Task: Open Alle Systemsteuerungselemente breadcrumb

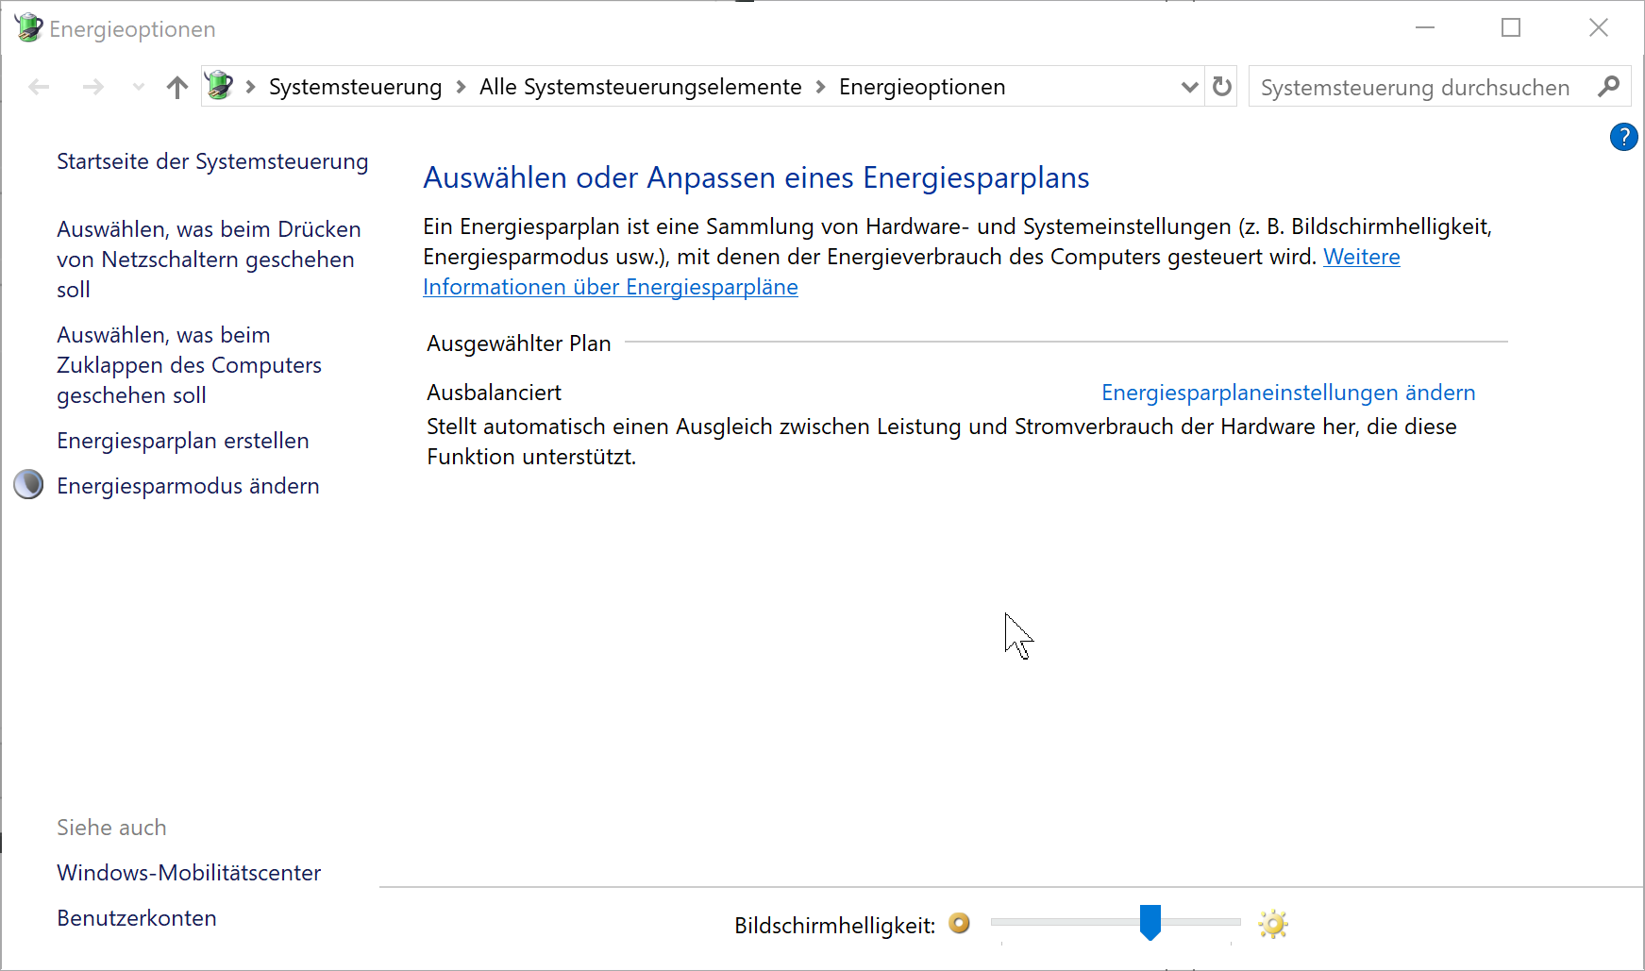Action: (640, 87)
